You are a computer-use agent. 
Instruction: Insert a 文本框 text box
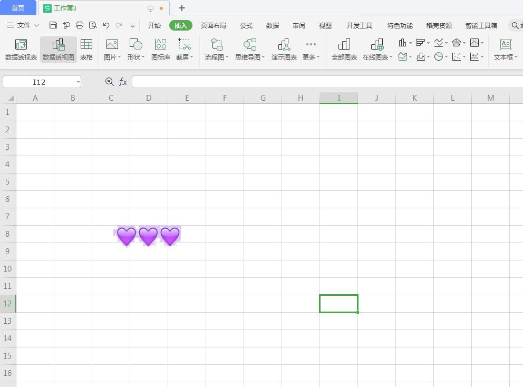pyautogui.click(x=505, y=50)
